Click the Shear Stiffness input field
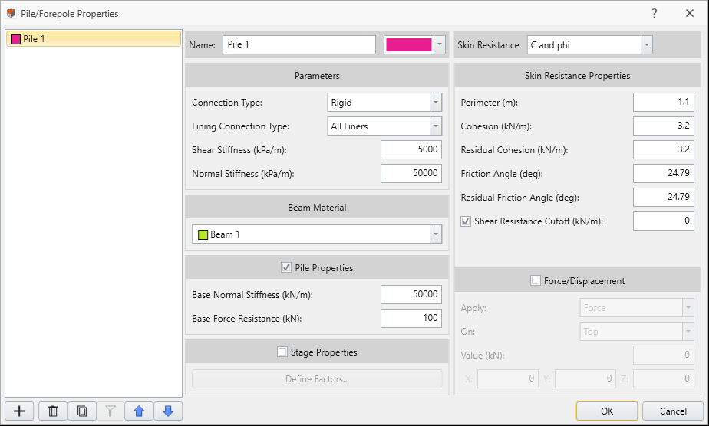This screenshot has width=709, height=426. tap(411, 150)
